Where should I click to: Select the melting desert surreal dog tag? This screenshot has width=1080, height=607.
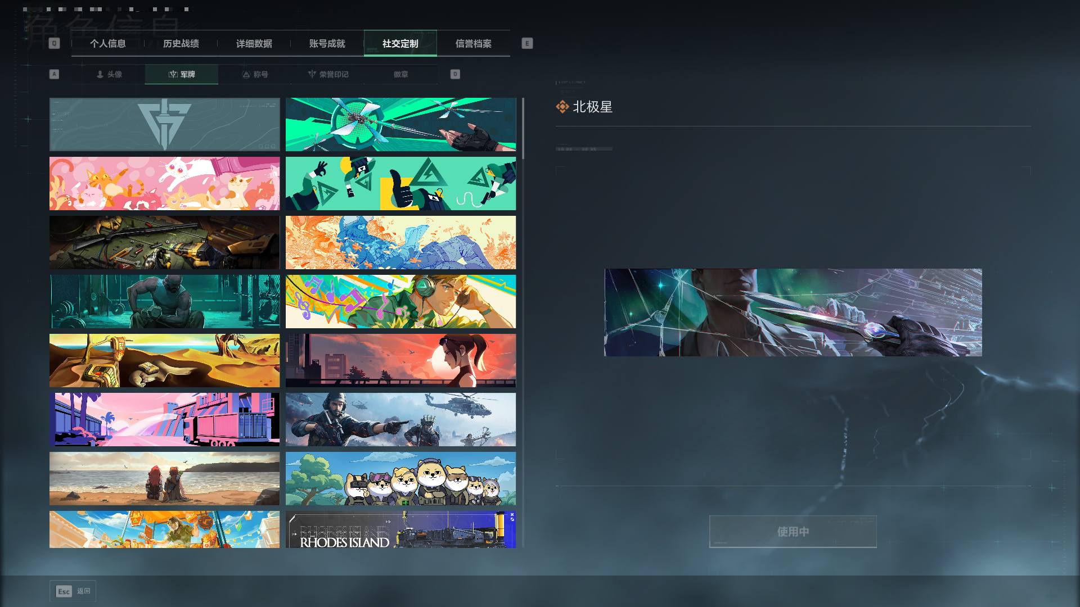coord(164,361)
